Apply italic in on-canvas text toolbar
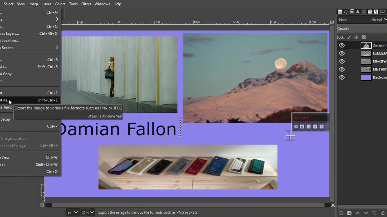Image resolution: width=387 pixels, height=217 pixels. pyautogui.click(x=308, y=127)
